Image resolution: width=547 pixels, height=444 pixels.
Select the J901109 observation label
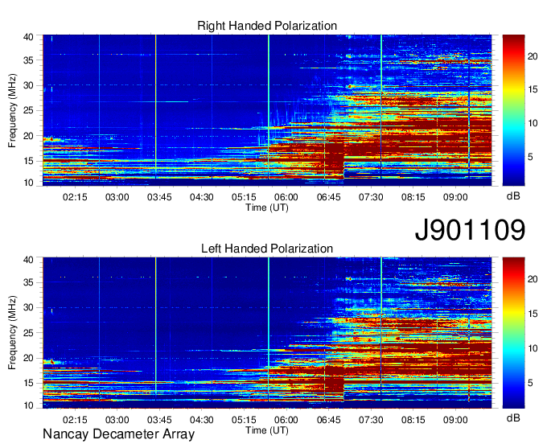(470, 230)
